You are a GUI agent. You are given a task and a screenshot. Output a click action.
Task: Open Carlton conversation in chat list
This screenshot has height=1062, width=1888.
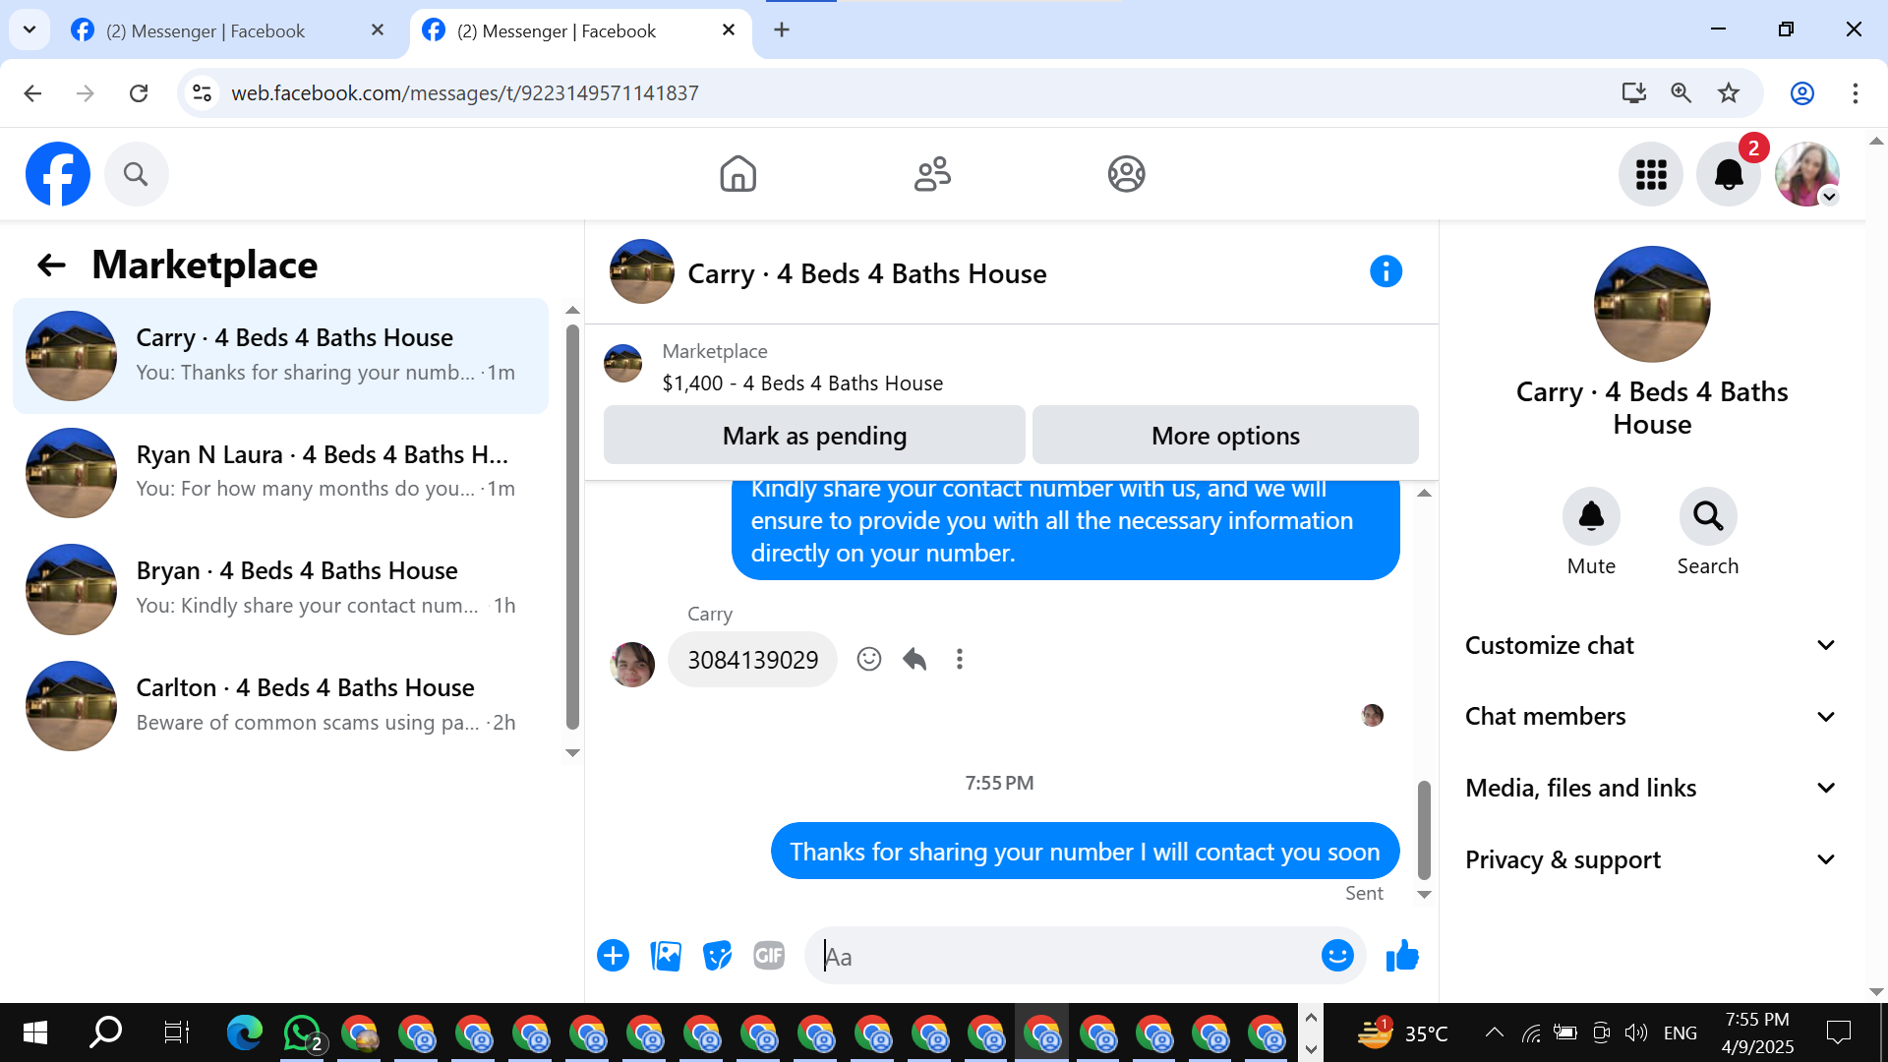tap(281, 706)
